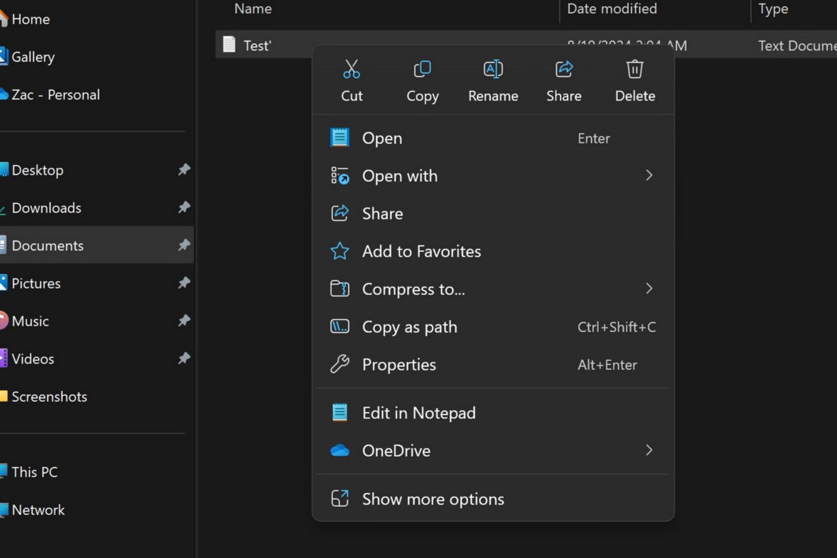Click Show more options button
Viewport: 837px width, 558px height.
click(433, 498)
